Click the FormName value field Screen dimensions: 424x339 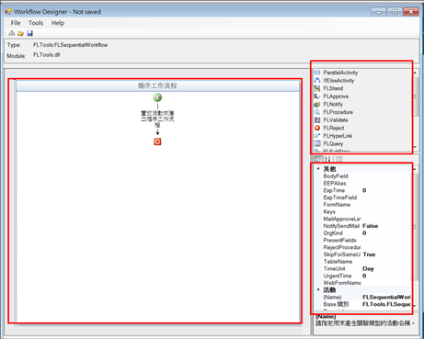point(386,205)
